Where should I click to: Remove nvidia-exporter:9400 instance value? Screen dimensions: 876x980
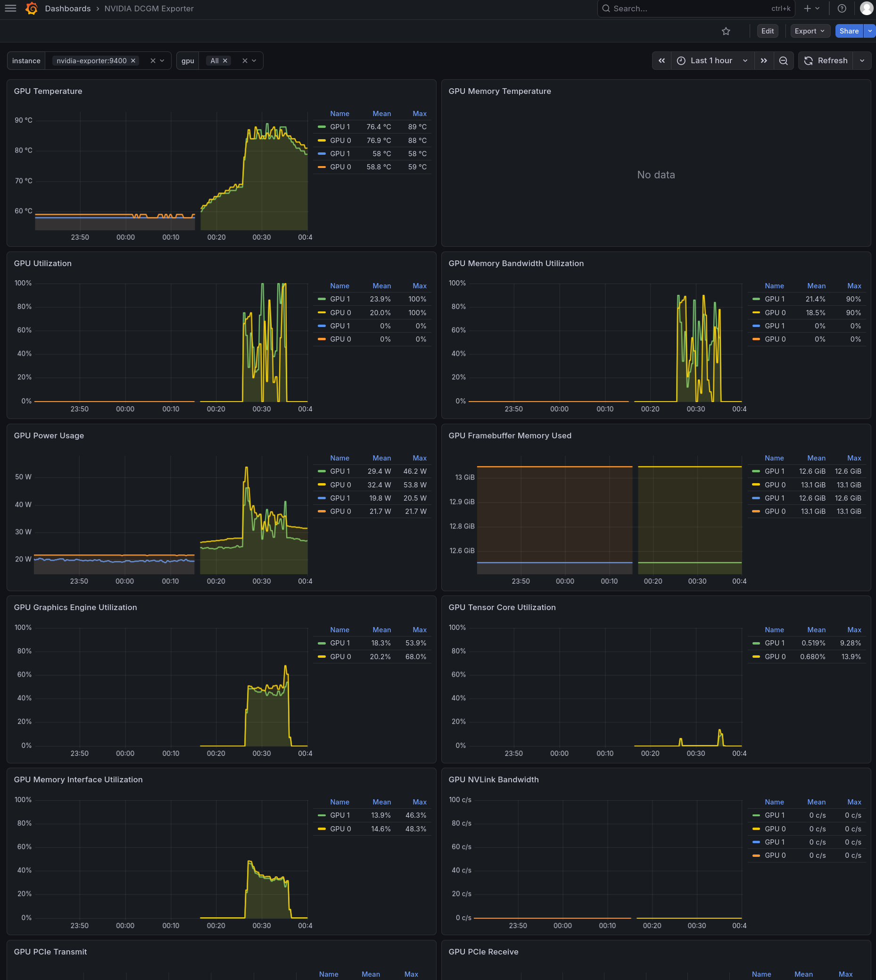coord(133,61)
